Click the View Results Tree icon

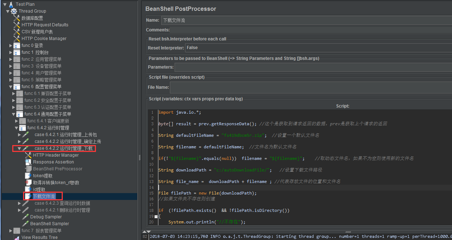(17, 237)
